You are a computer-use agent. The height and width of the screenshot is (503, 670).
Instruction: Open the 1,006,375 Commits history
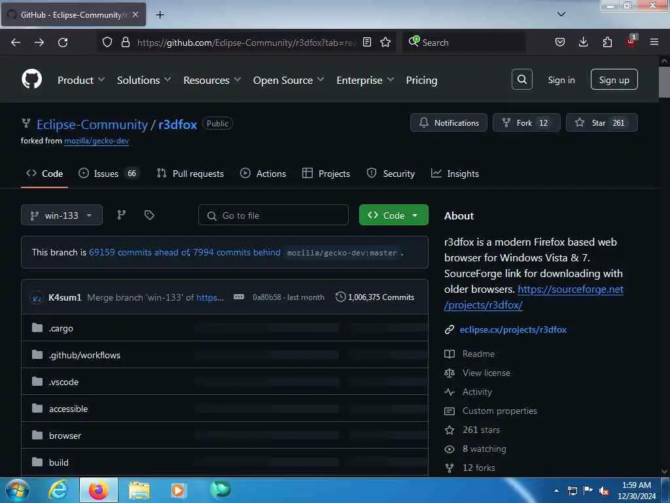point(375,297)
